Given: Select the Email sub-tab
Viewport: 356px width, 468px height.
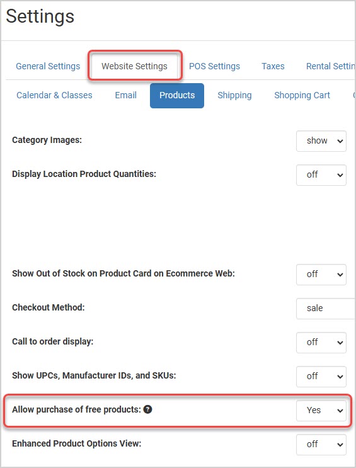Looking at the screenshot, I should [126, 95].
